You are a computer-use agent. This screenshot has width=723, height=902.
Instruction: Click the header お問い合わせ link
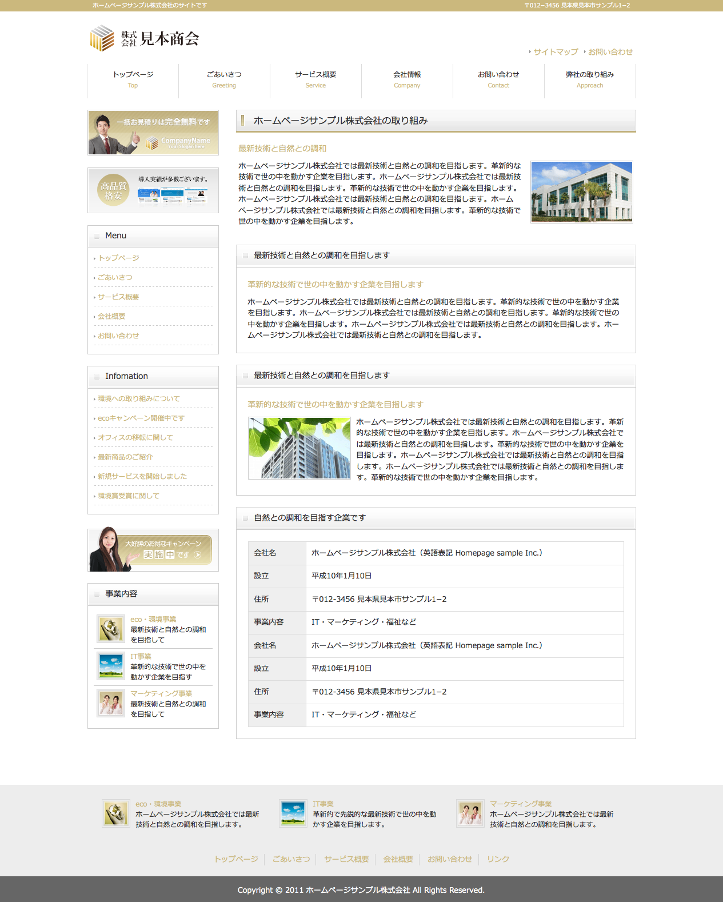click(x=610, y=52)
